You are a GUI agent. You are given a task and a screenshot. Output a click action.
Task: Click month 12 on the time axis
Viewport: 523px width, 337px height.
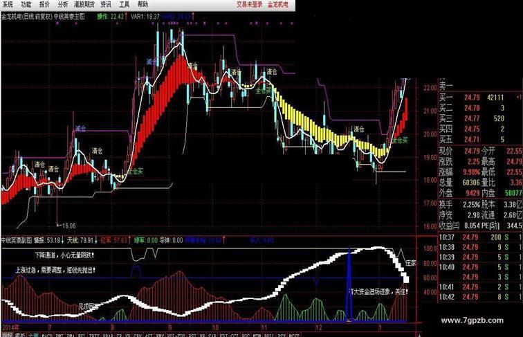tap(319, 327)
